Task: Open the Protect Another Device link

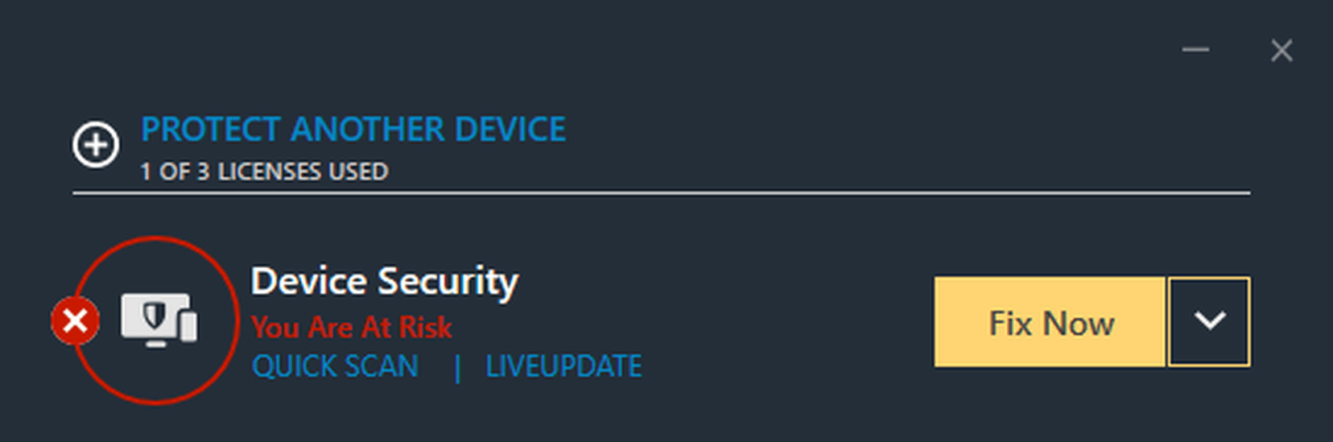Action: [x=353, y=130]
